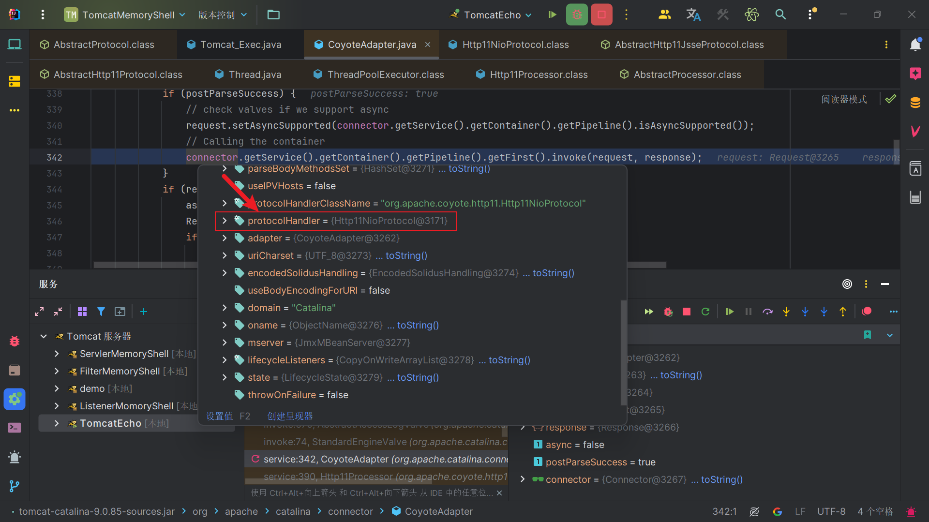The image size is (929, 522).
Task: Close the CoyoteAdapter.java tab
Action: coord(428,45)
